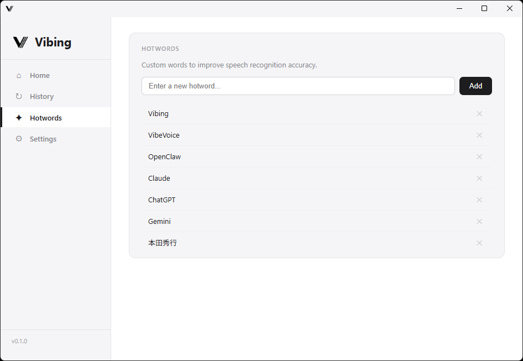The image size is (523, 361).
Task: Remove the "OpenClaw" hotword
Action: point(479,156)
